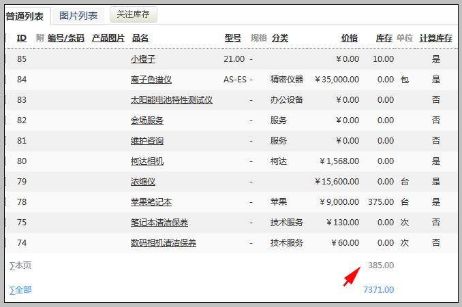Click the category 办公设备
This screenshot has width=462, height=307.
[287, 100]
